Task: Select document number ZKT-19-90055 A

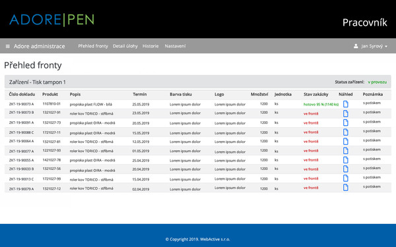Action: 22,160
